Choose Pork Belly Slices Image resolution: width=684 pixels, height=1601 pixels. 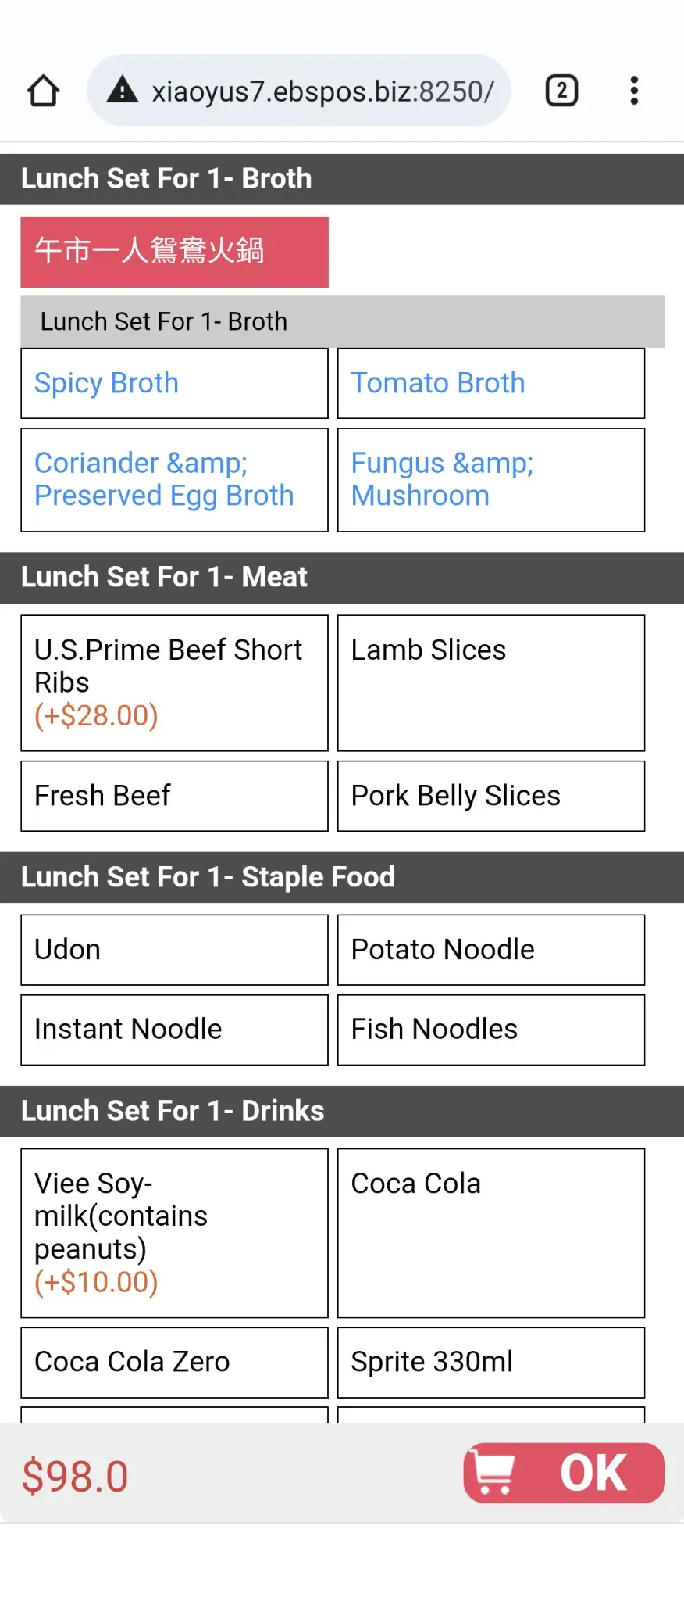pos(490,796)
